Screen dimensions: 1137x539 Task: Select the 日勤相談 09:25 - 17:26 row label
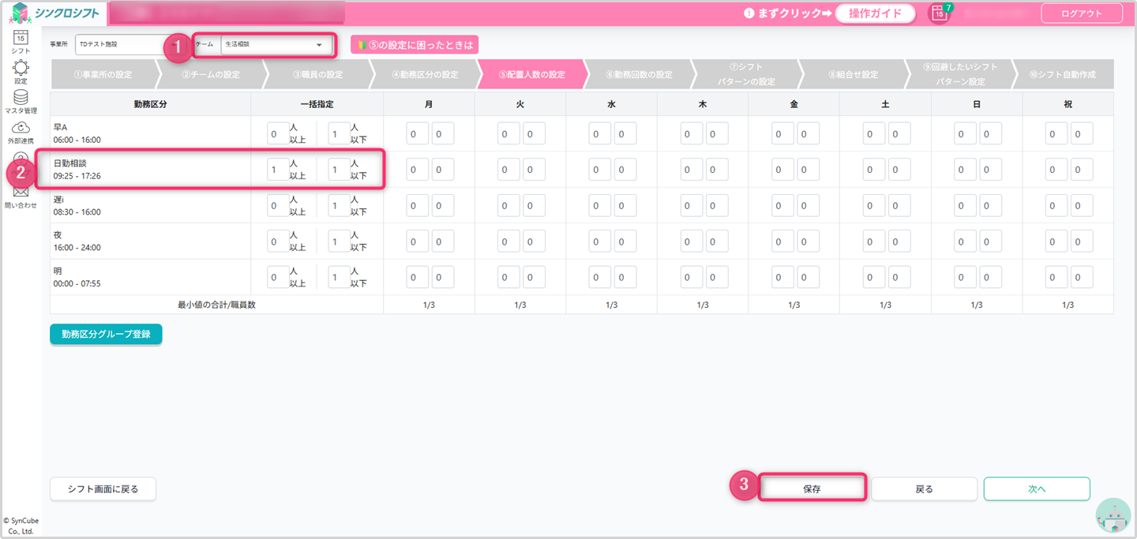pos(77,170)
